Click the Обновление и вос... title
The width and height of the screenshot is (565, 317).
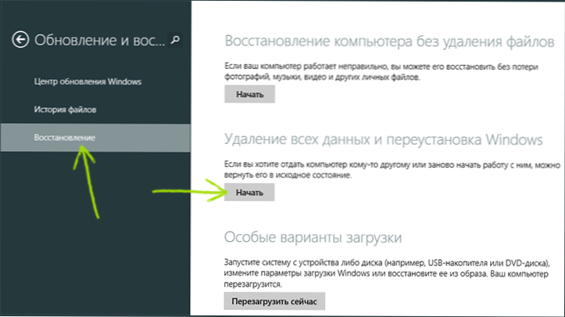100,40
